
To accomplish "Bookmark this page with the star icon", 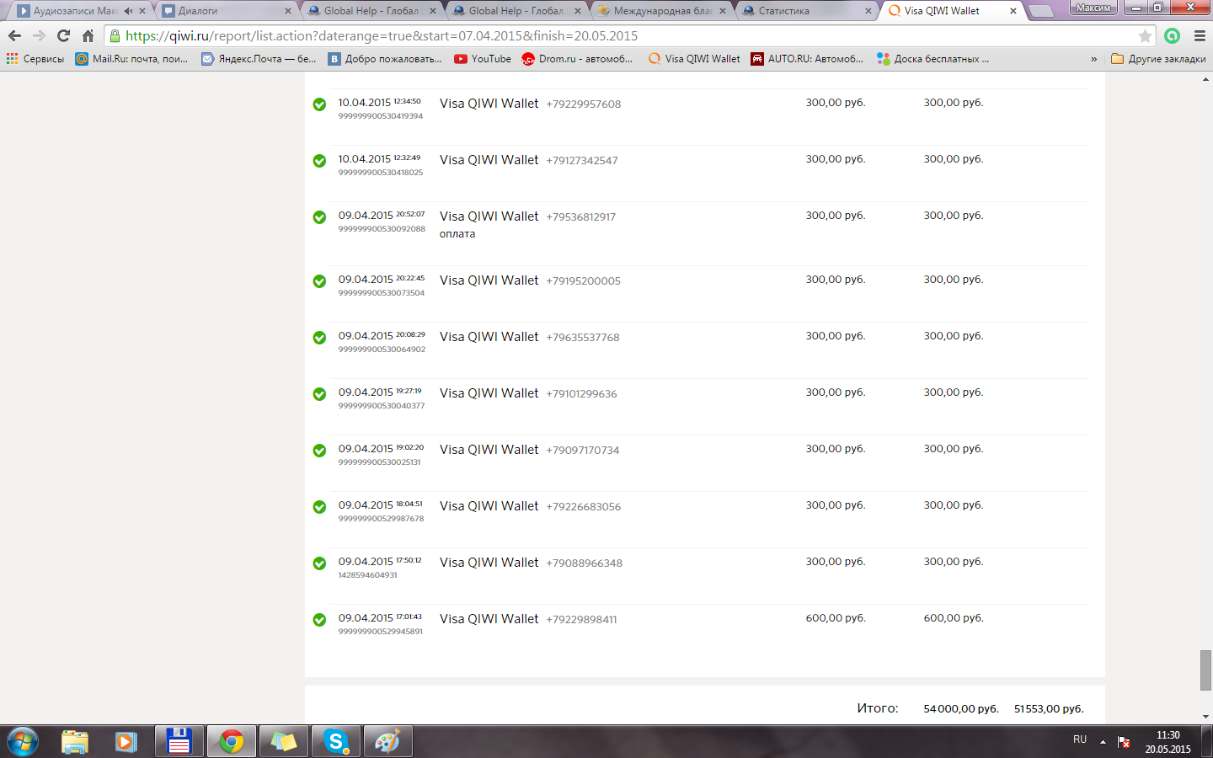I will click(x=1144, y=36).
